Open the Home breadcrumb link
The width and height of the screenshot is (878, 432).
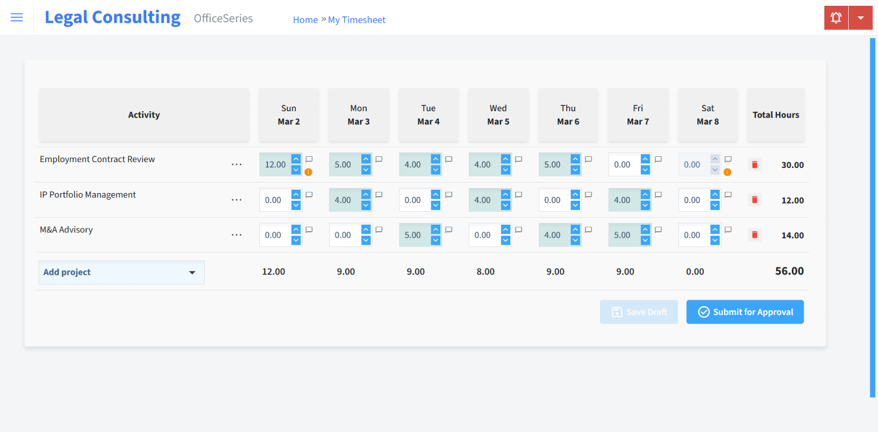[x=305, y=19]
